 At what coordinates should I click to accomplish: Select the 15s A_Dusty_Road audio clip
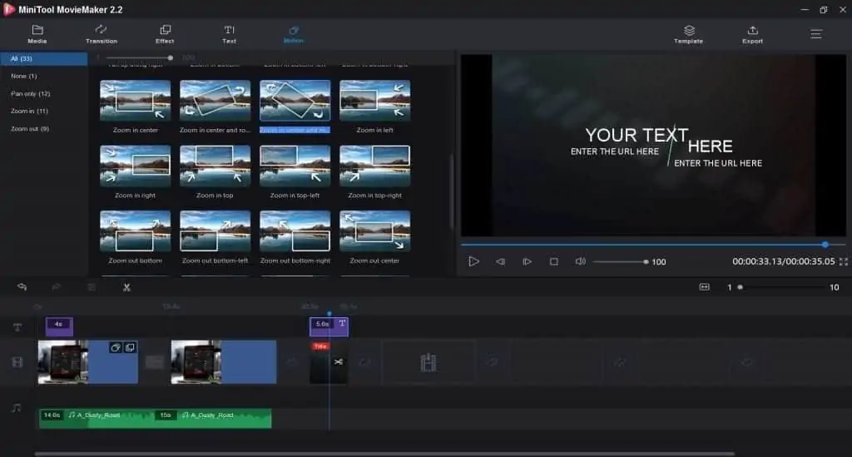click(x=213, y=419)
